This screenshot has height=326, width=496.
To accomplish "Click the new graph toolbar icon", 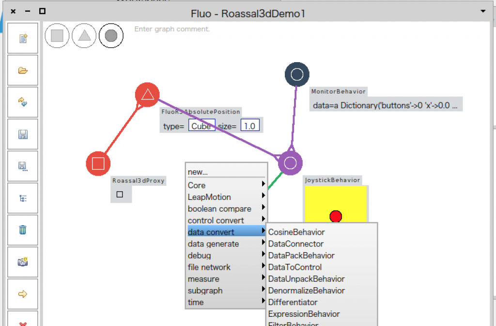I will [23, 38].
